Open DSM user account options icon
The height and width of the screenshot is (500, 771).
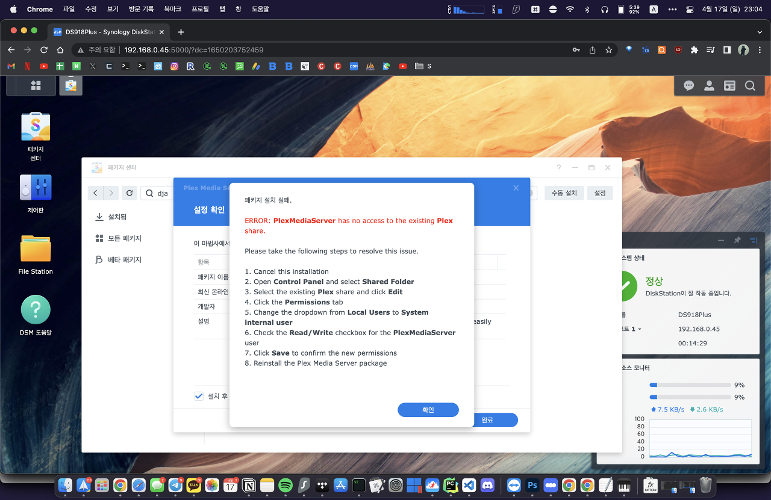tap(709, 85)
